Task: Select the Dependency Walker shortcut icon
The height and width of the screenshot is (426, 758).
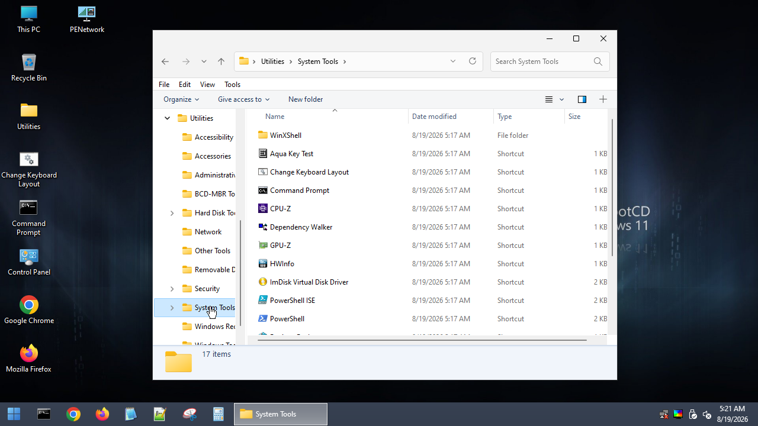Action: point(263,227)
